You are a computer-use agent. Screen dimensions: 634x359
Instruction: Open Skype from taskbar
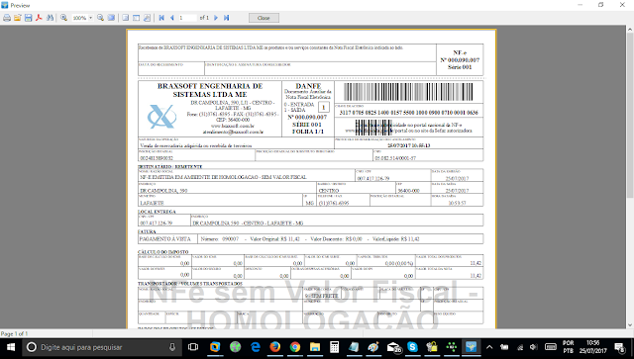(x=412, y=347)
